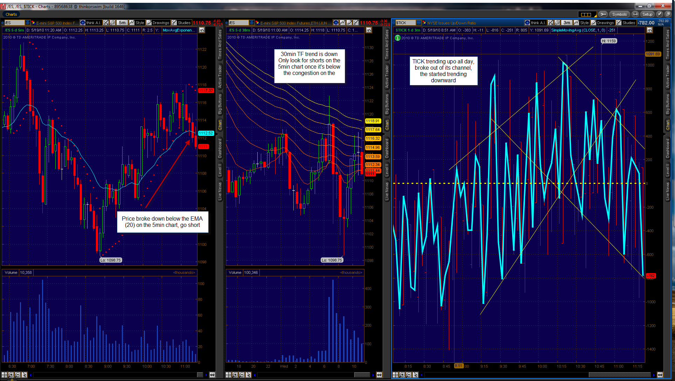Click fit-width arrows icon below $TICK chart
This screenshot has height=381, width=675.
click(660, 375)
